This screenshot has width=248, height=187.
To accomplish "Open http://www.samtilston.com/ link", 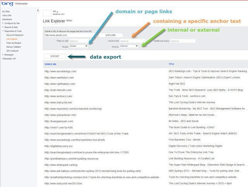I will pyautogui.click(x=59, y=77).
